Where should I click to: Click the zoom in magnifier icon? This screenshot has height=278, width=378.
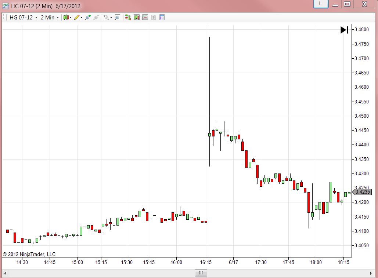(88, 17)
